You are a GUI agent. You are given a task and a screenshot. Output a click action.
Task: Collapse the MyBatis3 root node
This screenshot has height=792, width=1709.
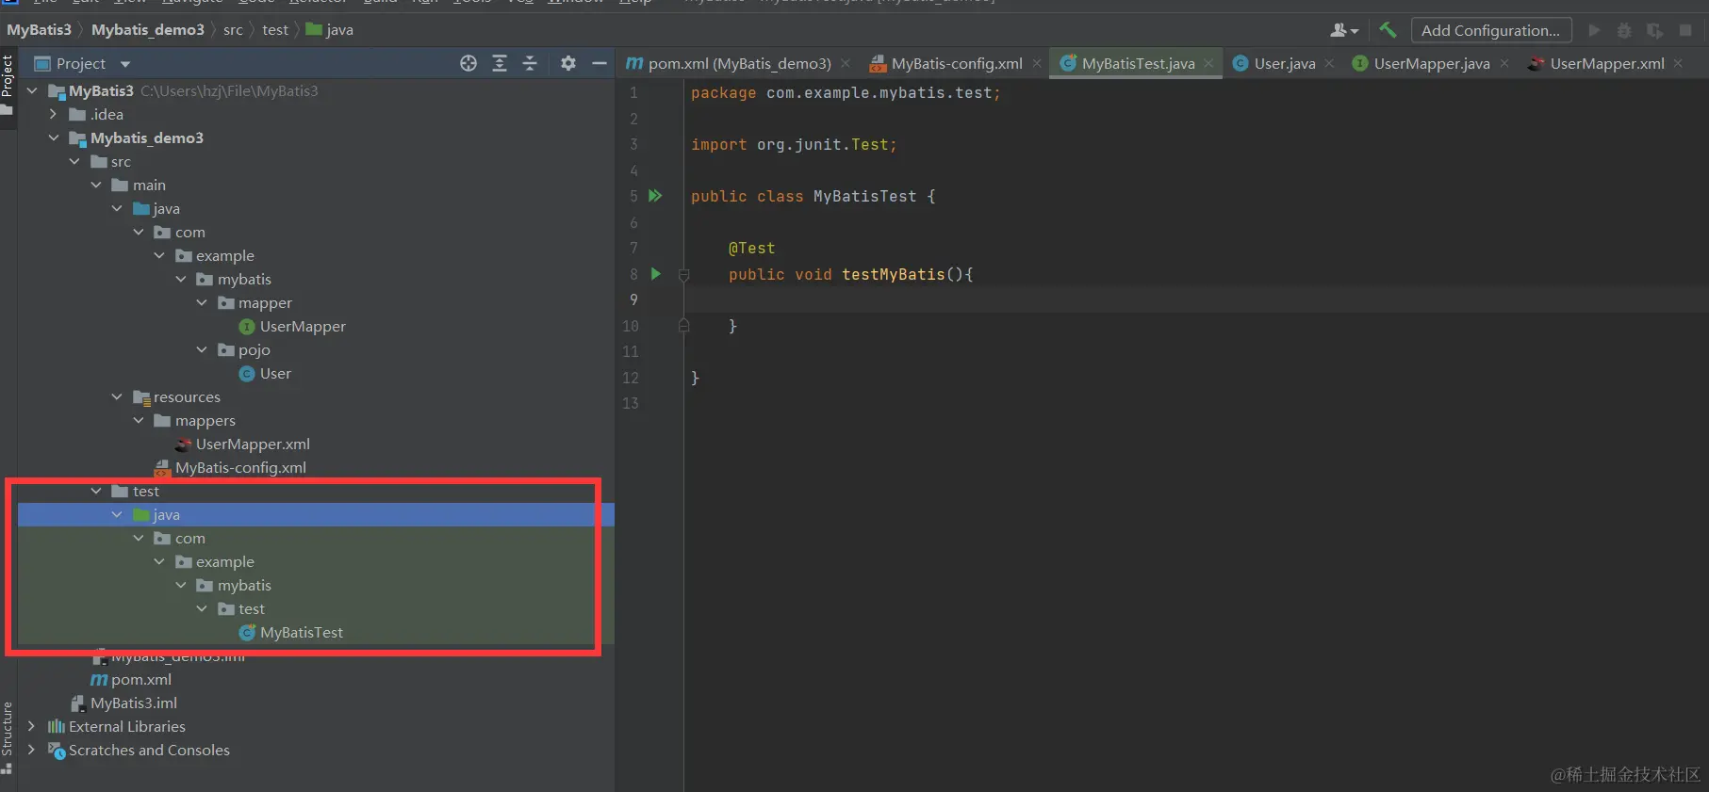(x=32, y=90)
